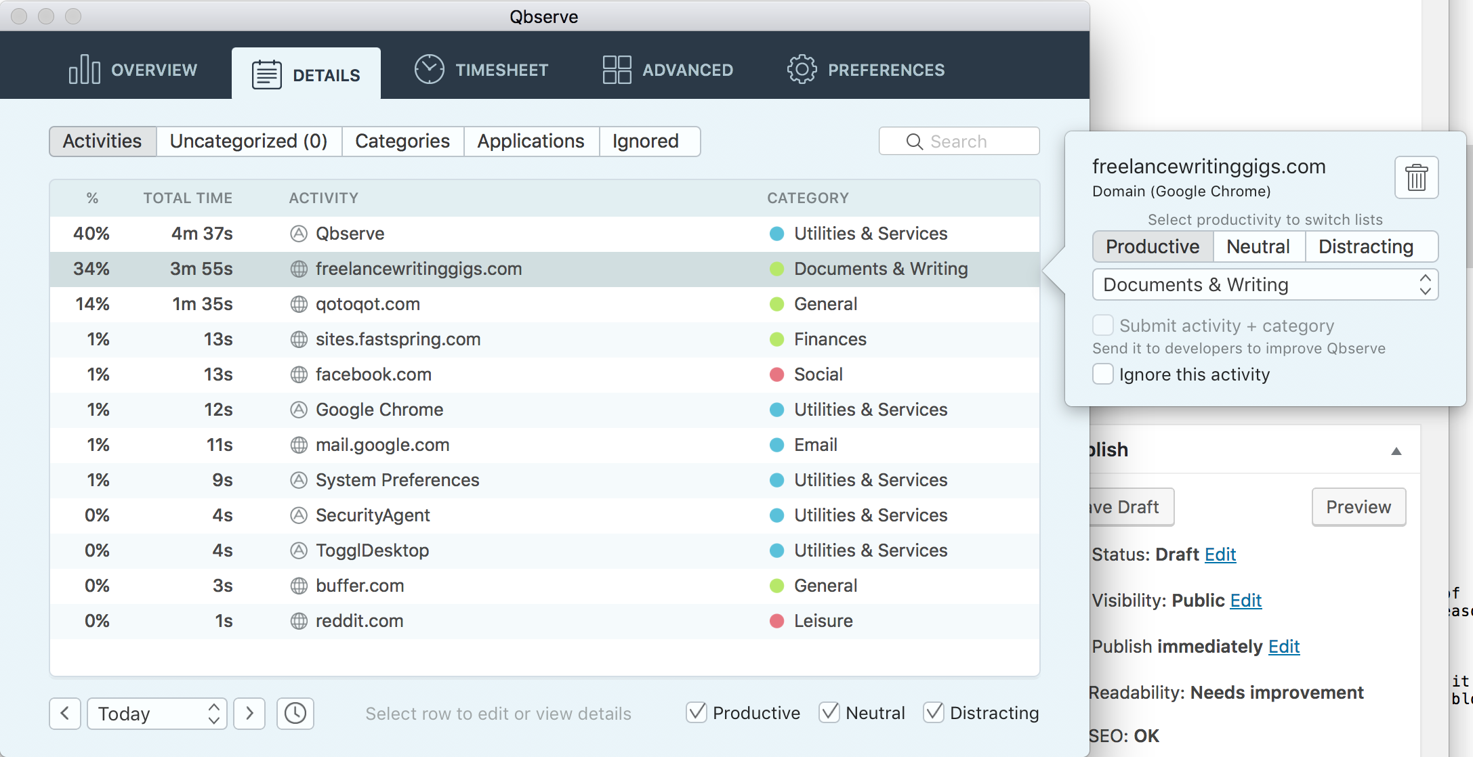
Task: Select the facebook.com row text
Action: click(x=373, y=374)
